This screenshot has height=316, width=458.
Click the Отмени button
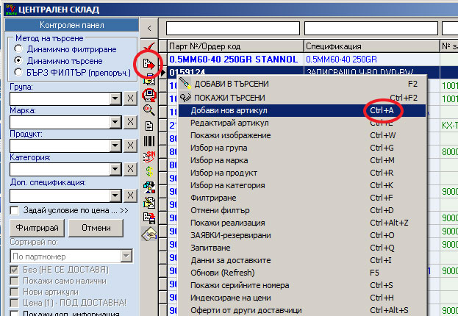tap(96, 228)
